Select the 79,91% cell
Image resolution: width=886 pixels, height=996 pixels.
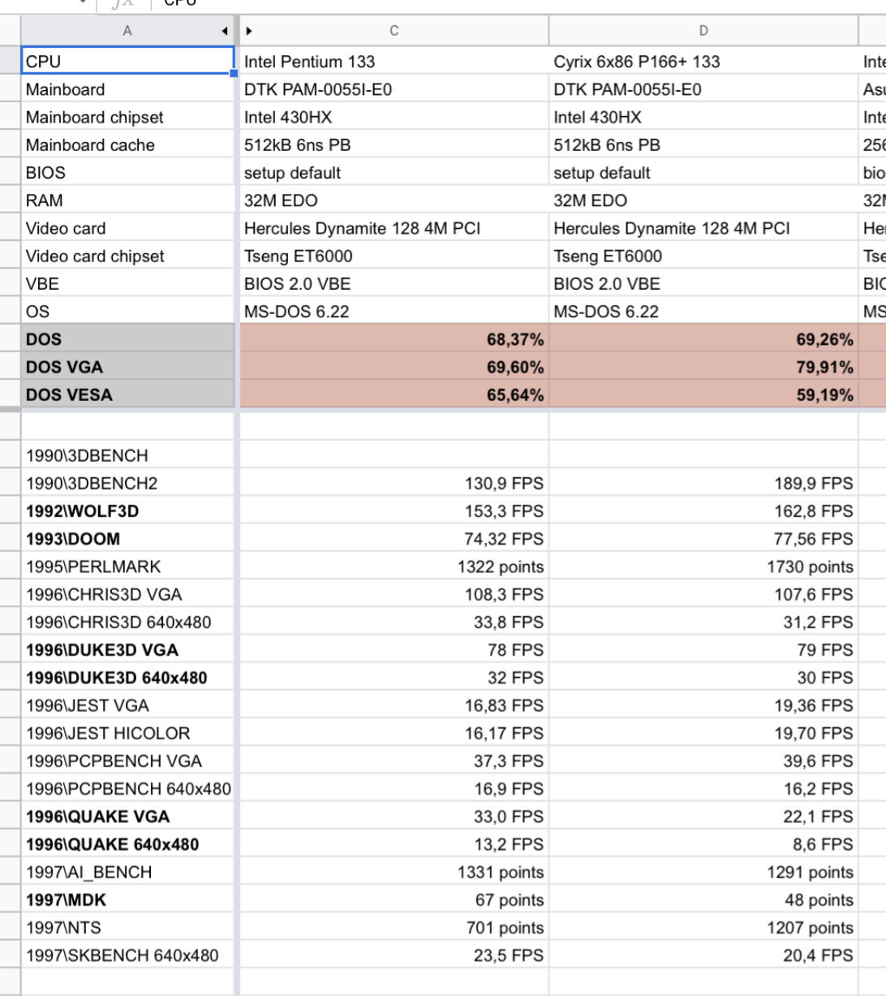pyautogui.click(x=703, y=367)
